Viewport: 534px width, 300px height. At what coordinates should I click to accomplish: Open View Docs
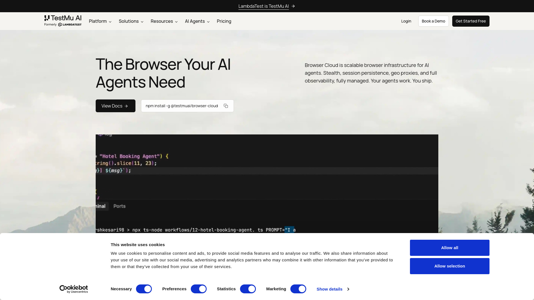tap(115, 106)
